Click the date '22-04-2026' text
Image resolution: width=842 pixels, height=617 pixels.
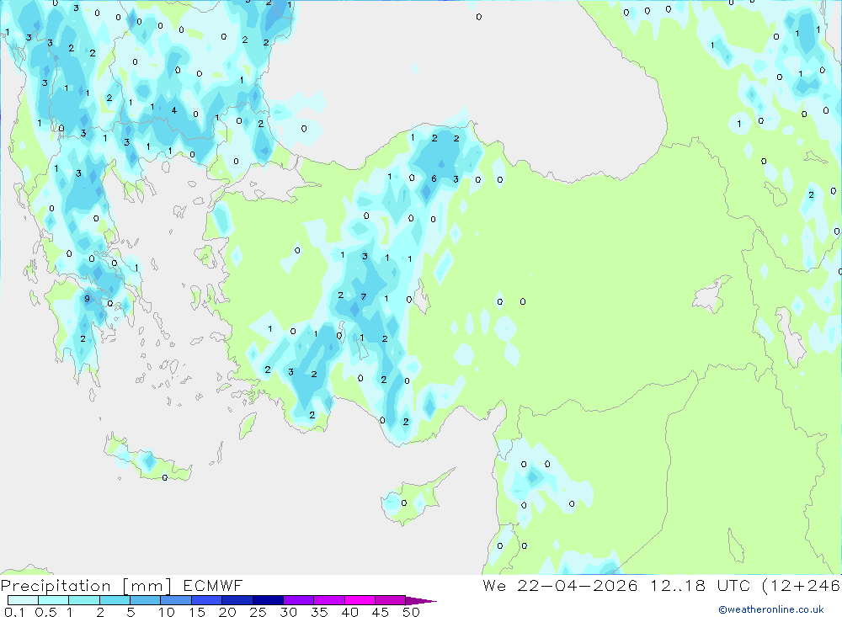[x=578, y=586]
